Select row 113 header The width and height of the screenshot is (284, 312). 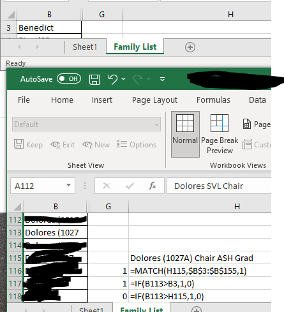point(15,232)
